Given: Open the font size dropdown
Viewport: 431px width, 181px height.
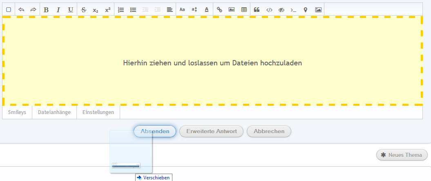Looking at the screenshot, I should 194,9.
